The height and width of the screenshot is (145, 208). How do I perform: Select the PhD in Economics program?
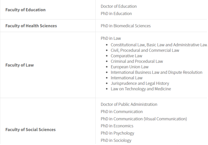point(117,126)
